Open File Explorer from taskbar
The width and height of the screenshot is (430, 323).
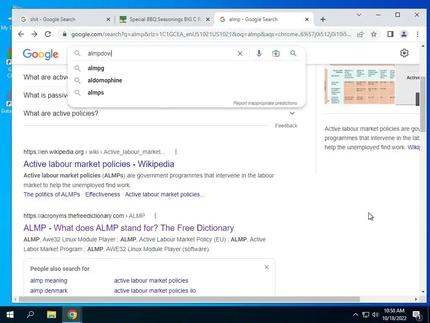point(51,315)
